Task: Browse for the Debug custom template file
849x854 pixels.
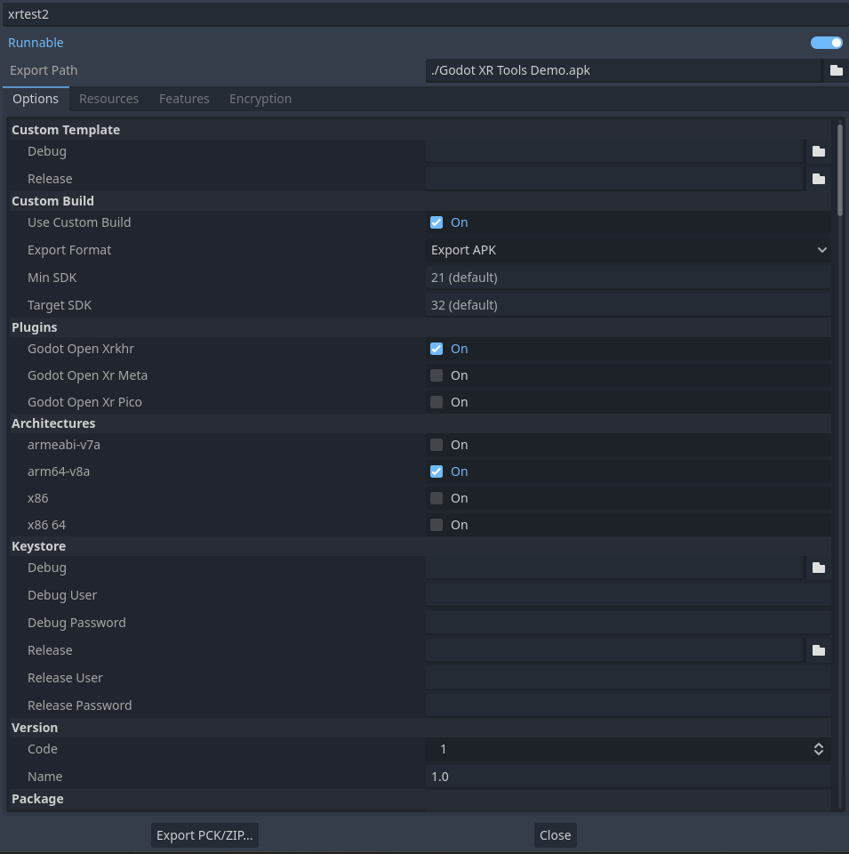Action: (x=819, y=151)
